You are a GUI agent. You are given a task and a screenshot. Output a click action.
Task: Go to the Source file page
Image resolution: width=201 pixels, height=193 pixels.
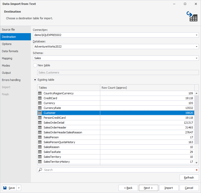(15, 30)
